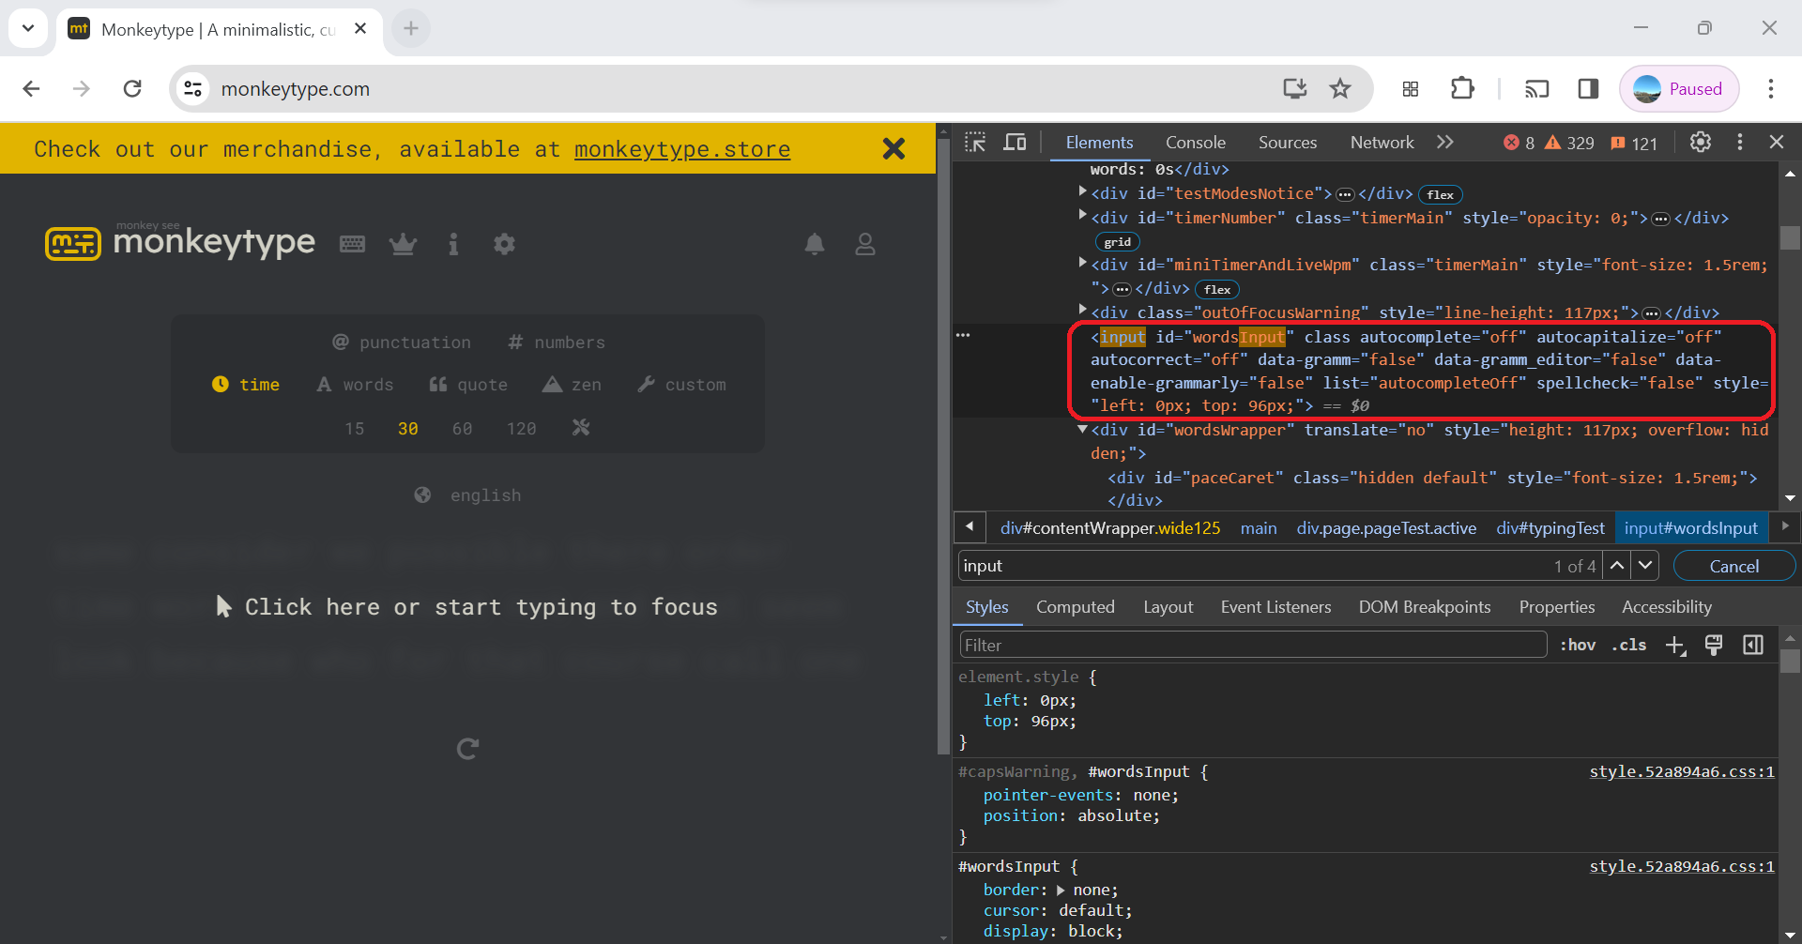Open the first style.52a894a6.css:1 source link

pyautogui.click(x=1682, y=771)
